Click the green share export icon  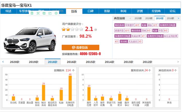click(50, 13)
